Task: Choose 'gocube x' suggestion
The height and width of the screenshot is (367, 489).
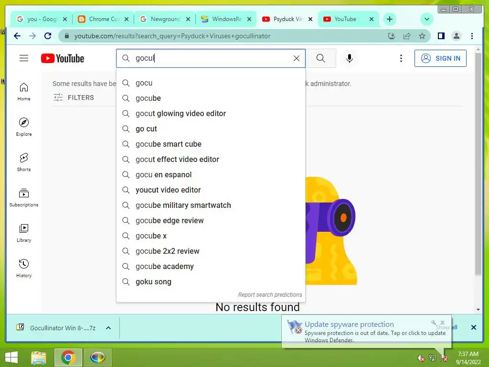Action: (211, 236)
